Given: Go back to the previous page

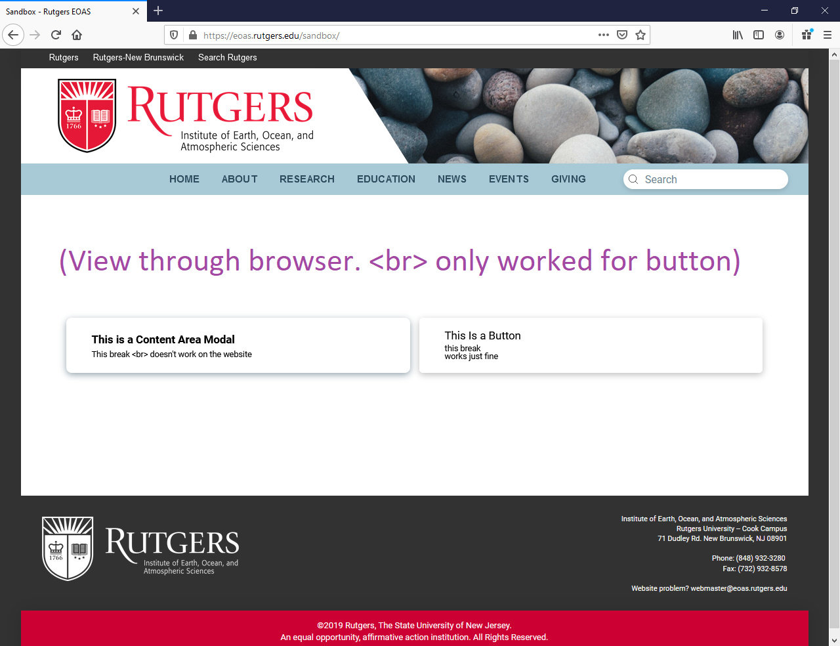Looking at the screenshot, I should pos(13,35).
